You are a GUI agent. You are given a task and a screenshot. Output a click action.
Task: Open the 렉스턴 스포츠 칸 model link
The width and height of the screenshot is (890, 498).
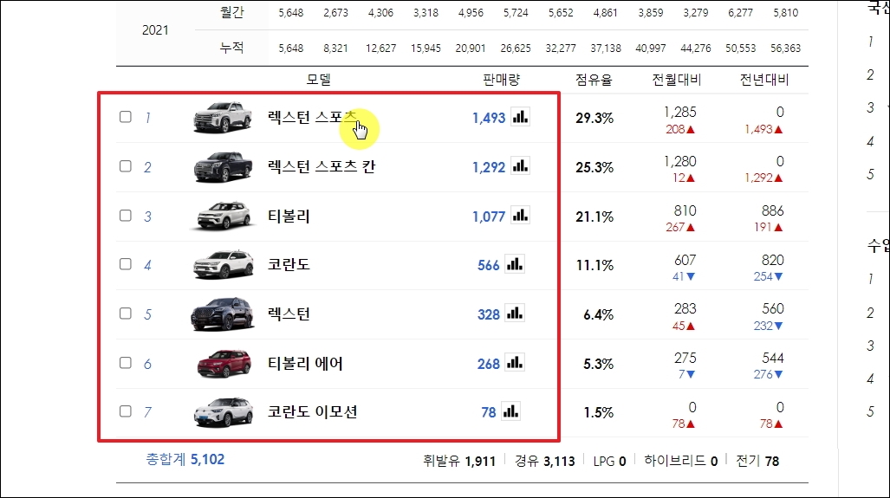322,167
